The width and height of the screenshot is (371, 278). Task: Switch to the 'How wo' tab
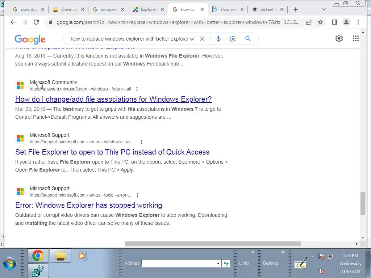coord(225,9)
